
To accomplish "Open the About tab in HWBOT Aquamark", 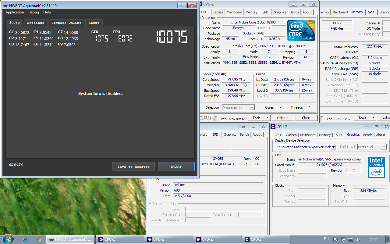I will tap(94, 23).
